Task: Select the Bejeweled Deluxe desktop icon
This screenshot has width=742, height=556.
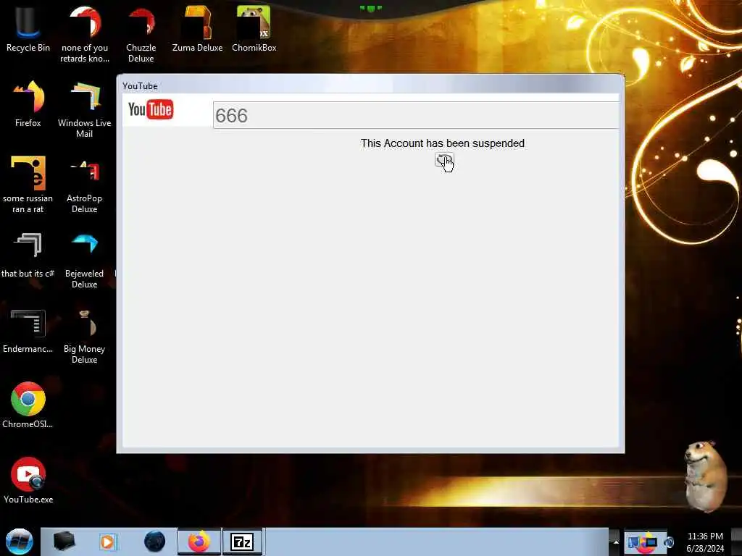Action: coord(85,260)
